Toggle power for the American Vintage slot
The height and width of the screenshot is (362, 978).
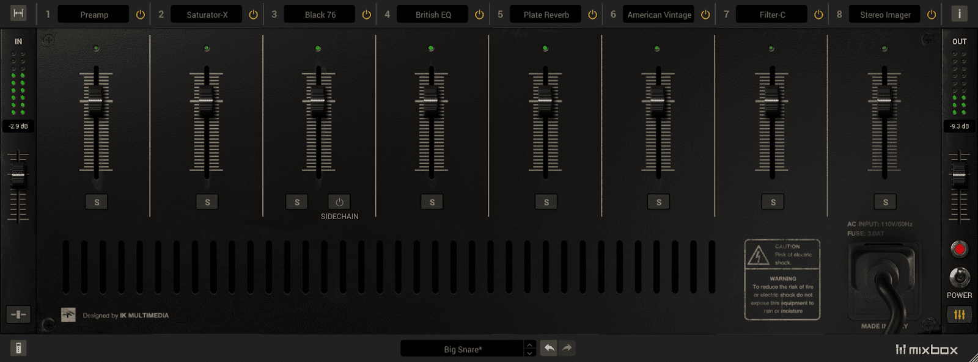[706, 15]
